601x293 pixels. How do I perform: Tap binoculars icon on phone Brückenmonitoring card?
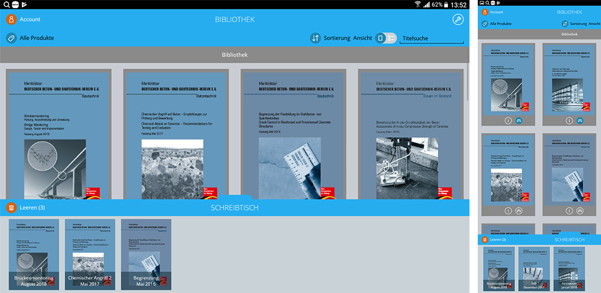[519, 121]
